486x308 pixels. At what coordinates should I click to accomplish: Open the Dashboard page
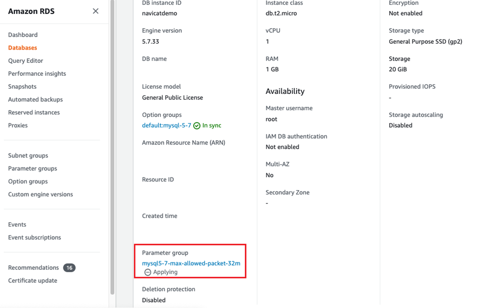(23, 35)
